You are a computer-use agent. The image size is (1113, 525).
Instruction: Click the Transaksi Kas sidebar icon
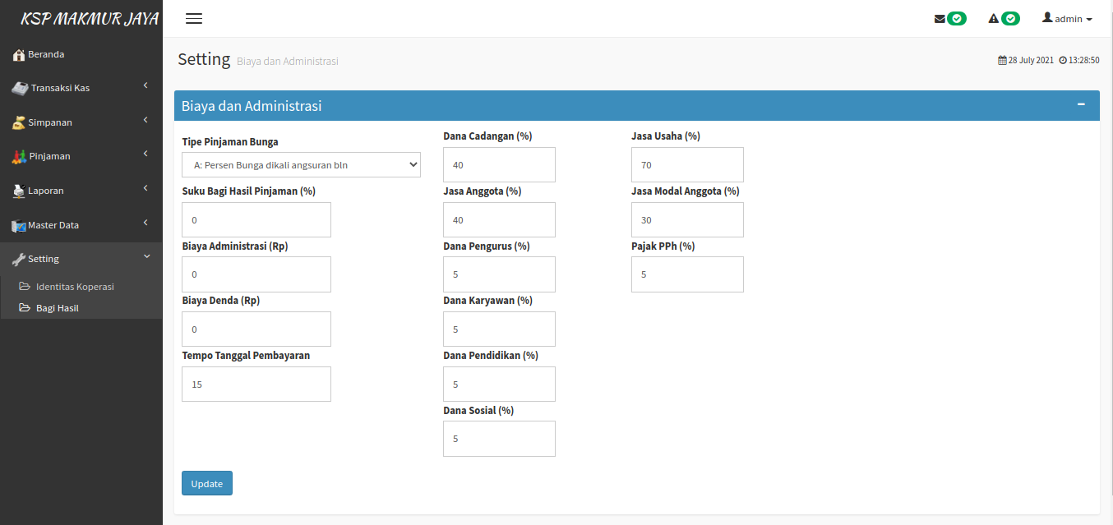(20, 89)
